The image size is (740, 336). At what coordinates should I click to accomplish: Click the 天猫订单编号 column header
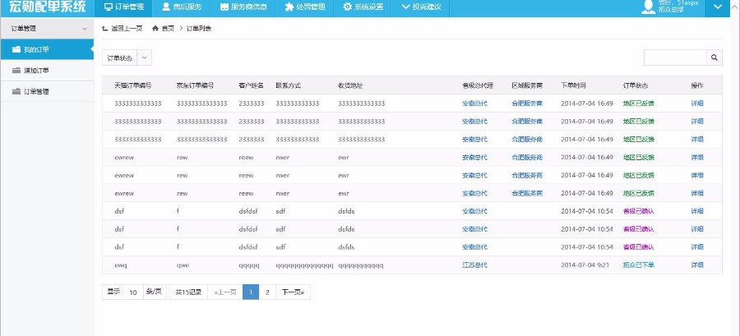point(132,85)
